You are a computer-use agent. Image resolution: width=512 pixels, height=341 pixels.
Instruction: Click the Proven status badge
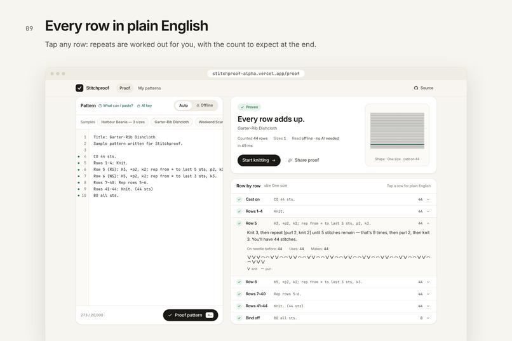point(249,107)
